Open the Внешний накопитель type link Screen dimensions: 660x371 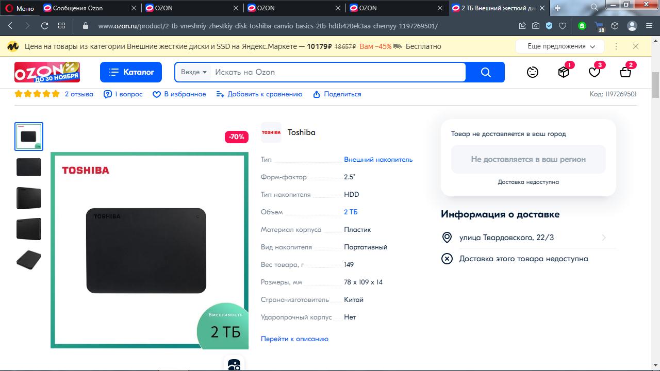378,160
